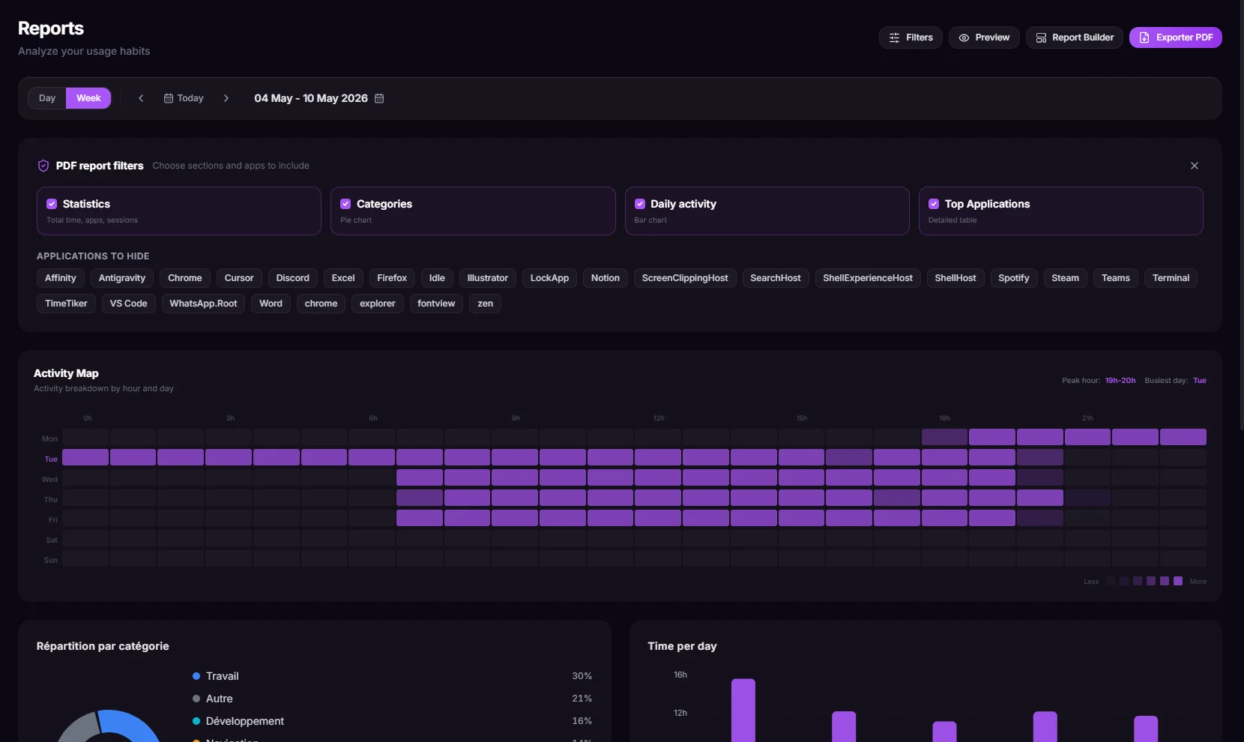Viewport: 1244px width, 742px height.
Task: Hide the fontview application
Action: pyautogui.click(x=436, y=304)
